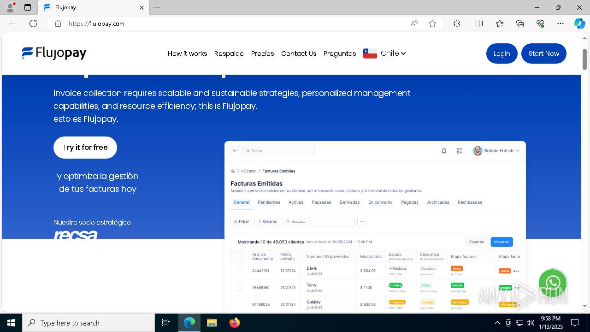The height and width of the screenshot is (332, 590).
Task: Open Task View on the taskbar
Action: click(166, 323)
